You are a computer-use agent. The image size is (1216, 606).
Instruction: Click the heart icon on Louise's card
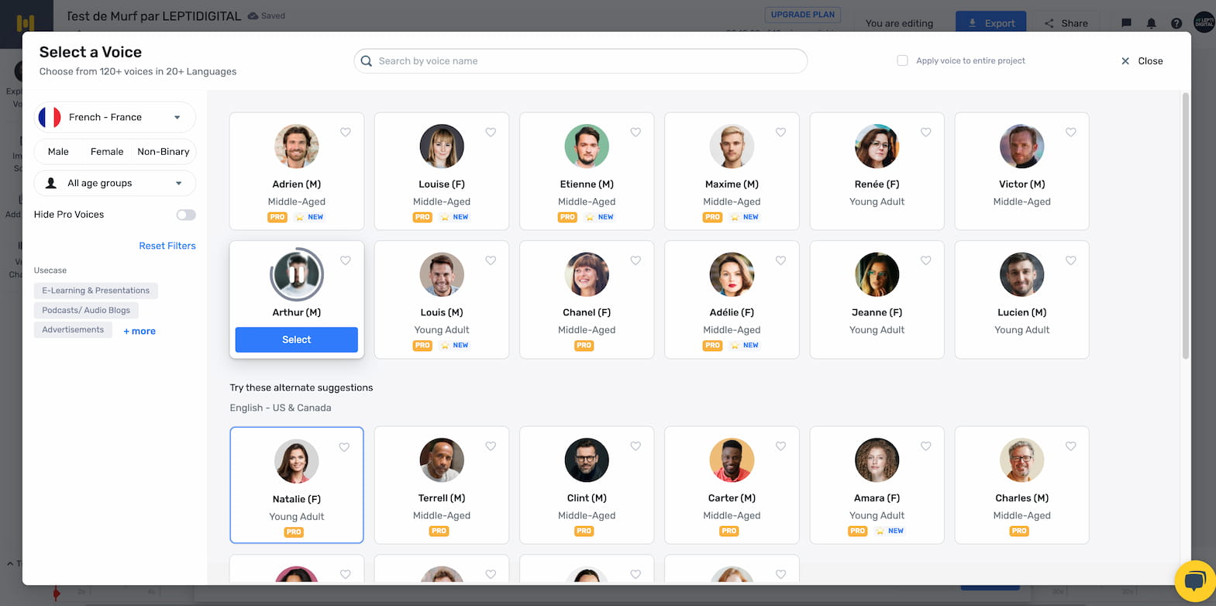point(491,133)
